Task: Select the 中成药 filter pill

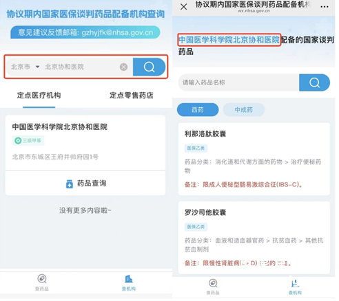Action: pyautogui.click(x=244, y=110)
